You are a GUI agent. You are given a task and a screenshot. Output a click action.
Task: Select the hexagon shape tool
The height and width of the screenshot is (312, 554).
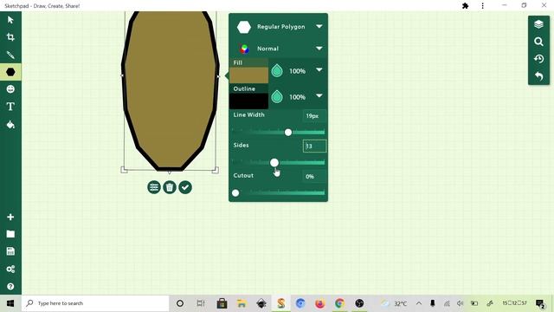tap(10, 72)
